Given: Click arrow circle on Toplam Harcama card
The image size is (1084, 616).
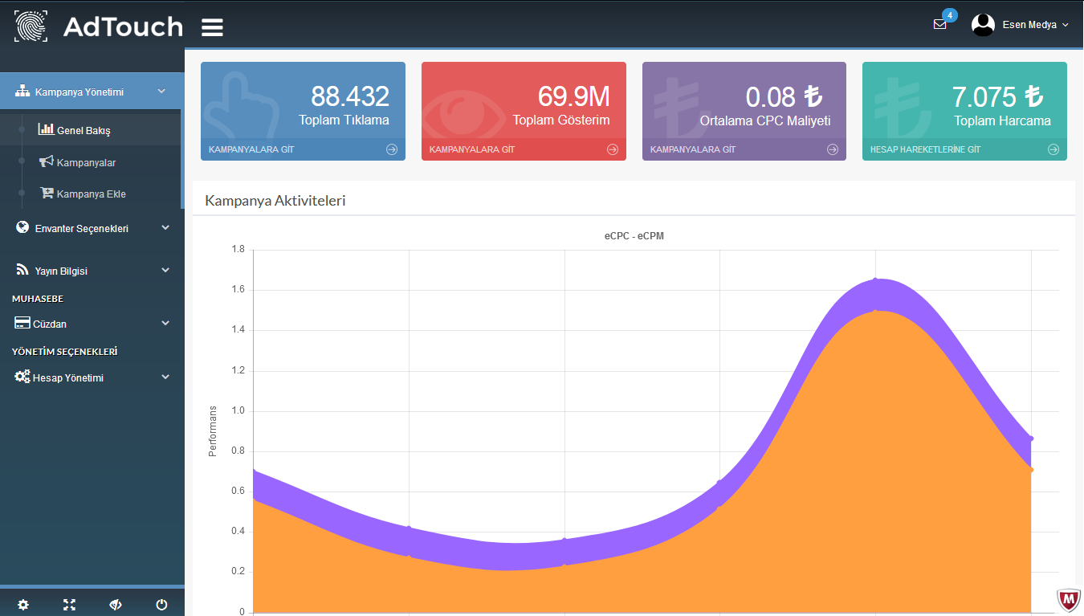Looking at the screenshot, I should 1053,149.
